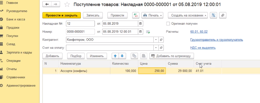Move row up with blue arrow
Image resolution: width=260 pixels, height=103 pixels.
point(115,56)
